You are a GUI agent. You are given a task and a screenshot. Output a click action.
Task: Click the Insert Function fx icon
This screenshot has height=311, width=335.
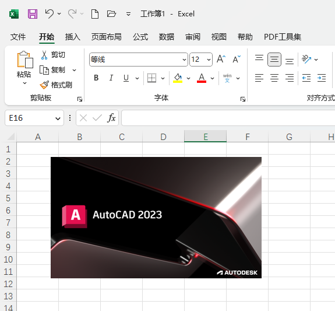tap(111, 118)
